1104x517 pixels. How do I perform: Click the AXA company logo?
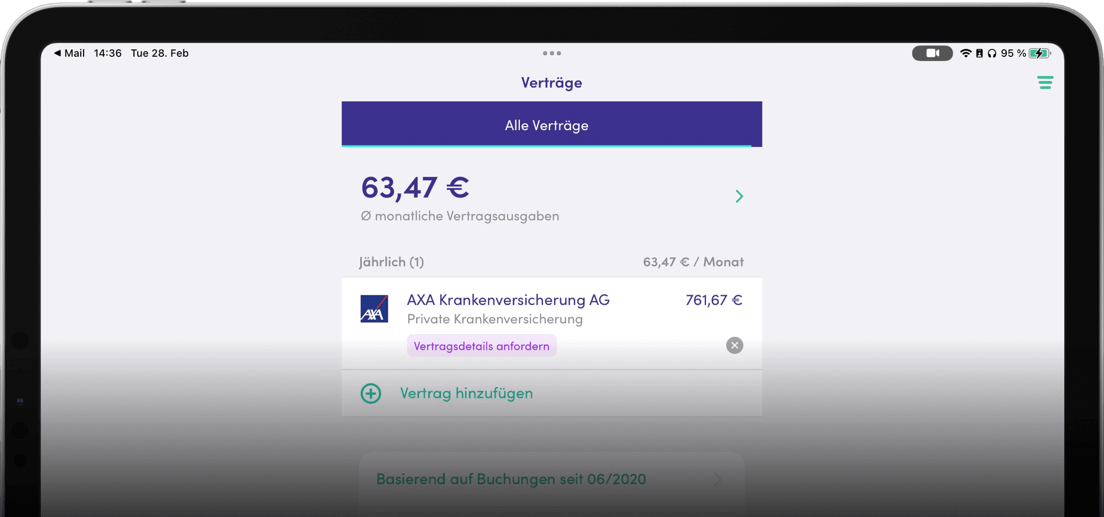pos(374,309)
